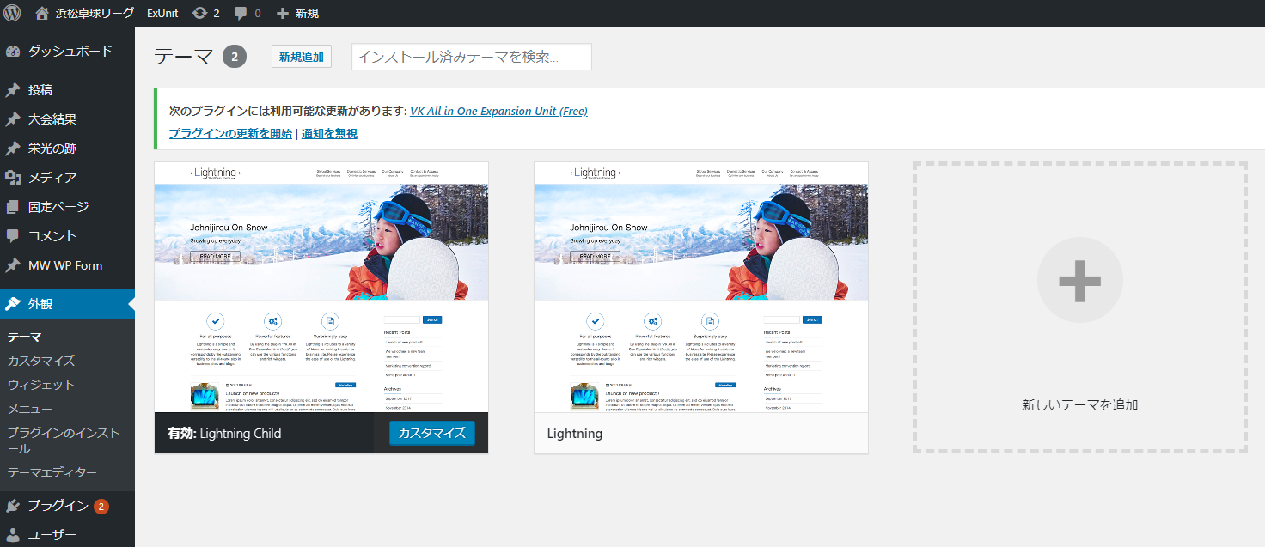Image resolution: width=1265 pixels, height=547 pixels.
Task: Click the メディア icon in sidebar
Action: (x=13, y=178)
